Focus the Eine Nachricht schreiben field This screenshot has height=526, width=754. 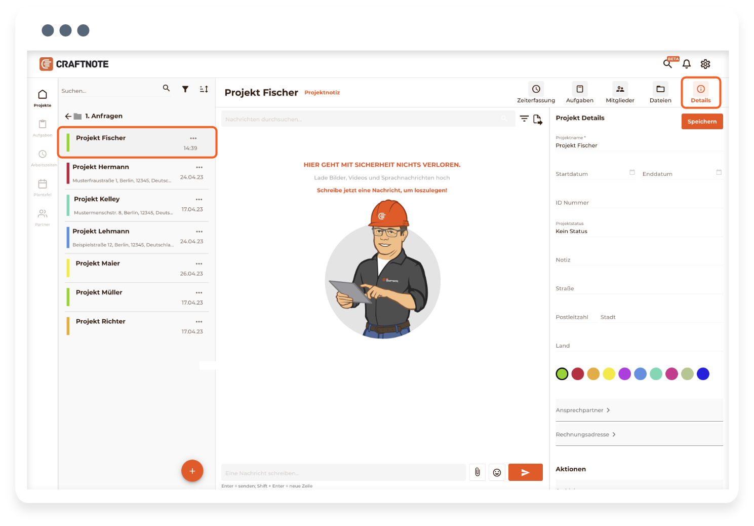point(343,472)
